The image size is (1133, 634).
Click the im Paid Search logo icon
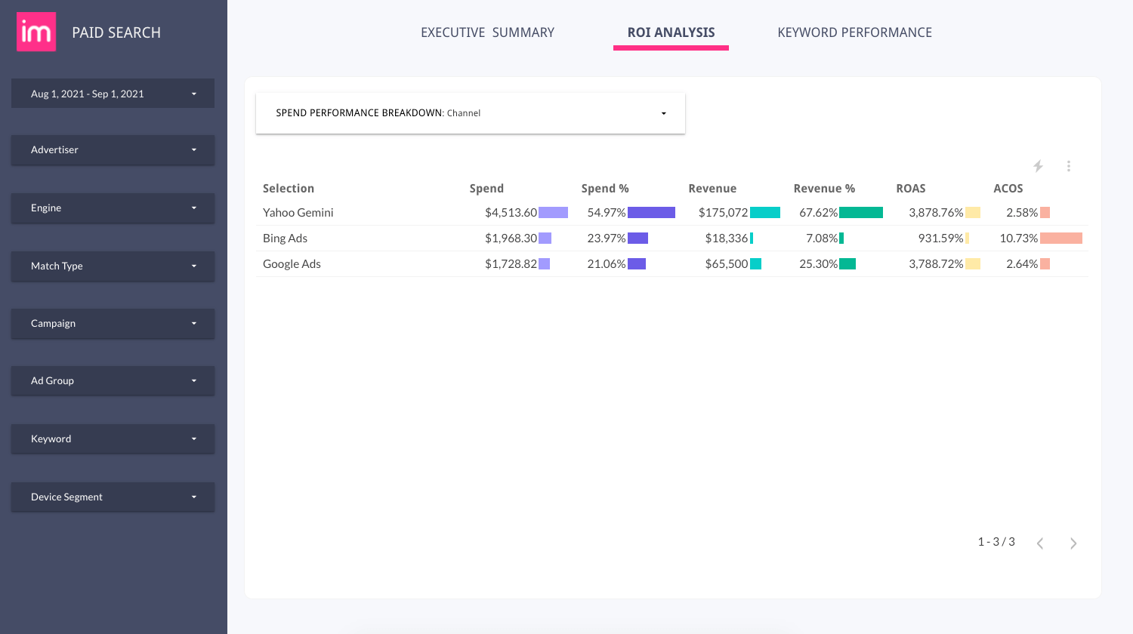[36, 31]
